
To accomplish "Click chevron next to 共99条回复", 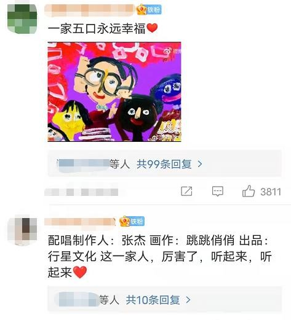I will point(199,164).
